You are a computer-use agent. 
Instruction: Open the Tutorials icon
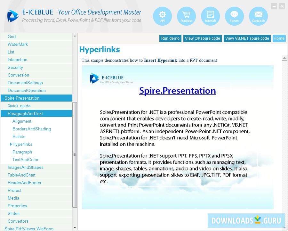[x=210, y=16]
